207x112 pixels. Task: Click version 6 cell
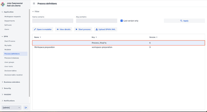pyautogui.click(x=150, y=43)
